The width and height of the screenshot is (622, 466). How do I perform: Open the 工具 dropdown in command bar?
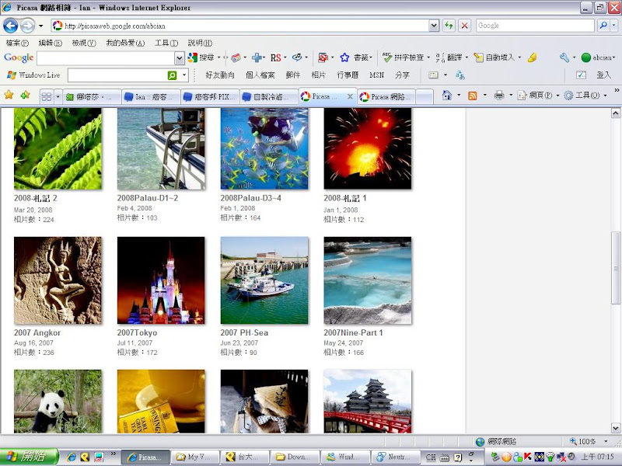pyautogui.click(x=585, y=96)
